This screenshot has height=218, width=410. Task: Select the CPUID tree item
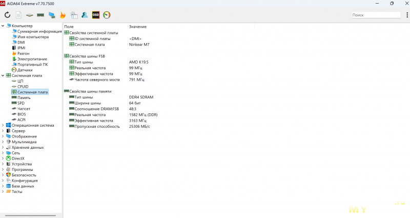23,87
